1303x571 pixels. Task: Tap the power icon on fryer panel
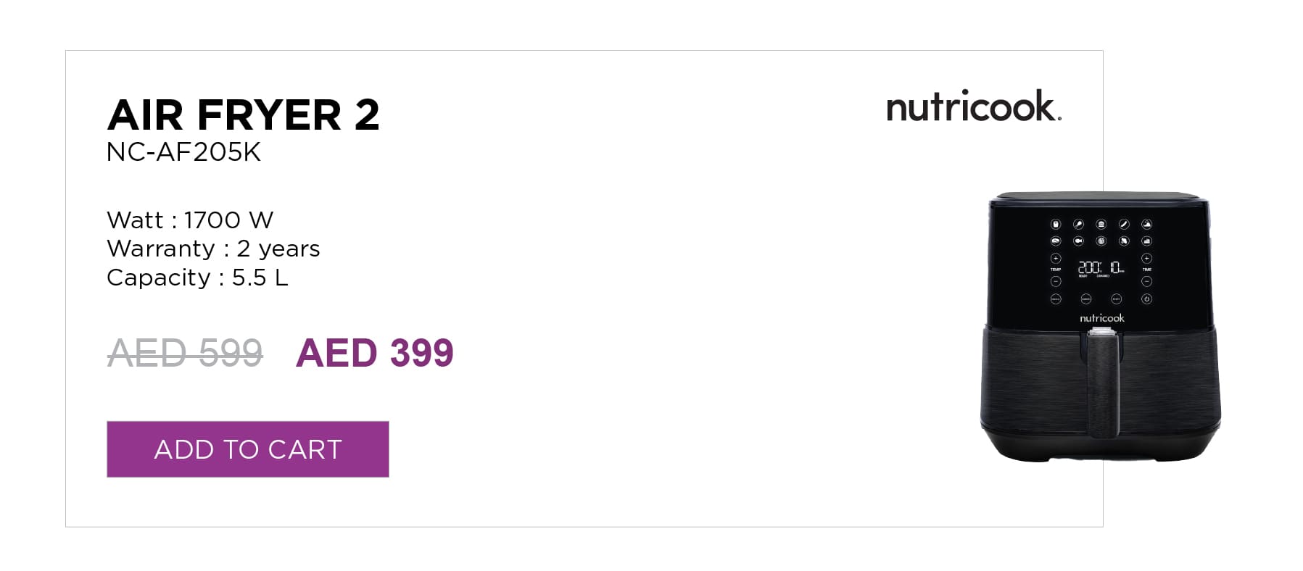click(x=1147, y=299)
